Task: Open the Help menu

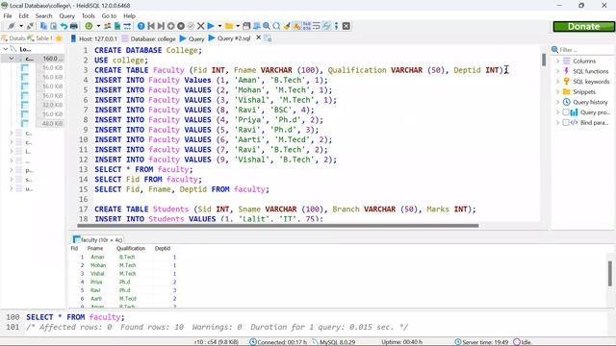Action: coord(129,16)
